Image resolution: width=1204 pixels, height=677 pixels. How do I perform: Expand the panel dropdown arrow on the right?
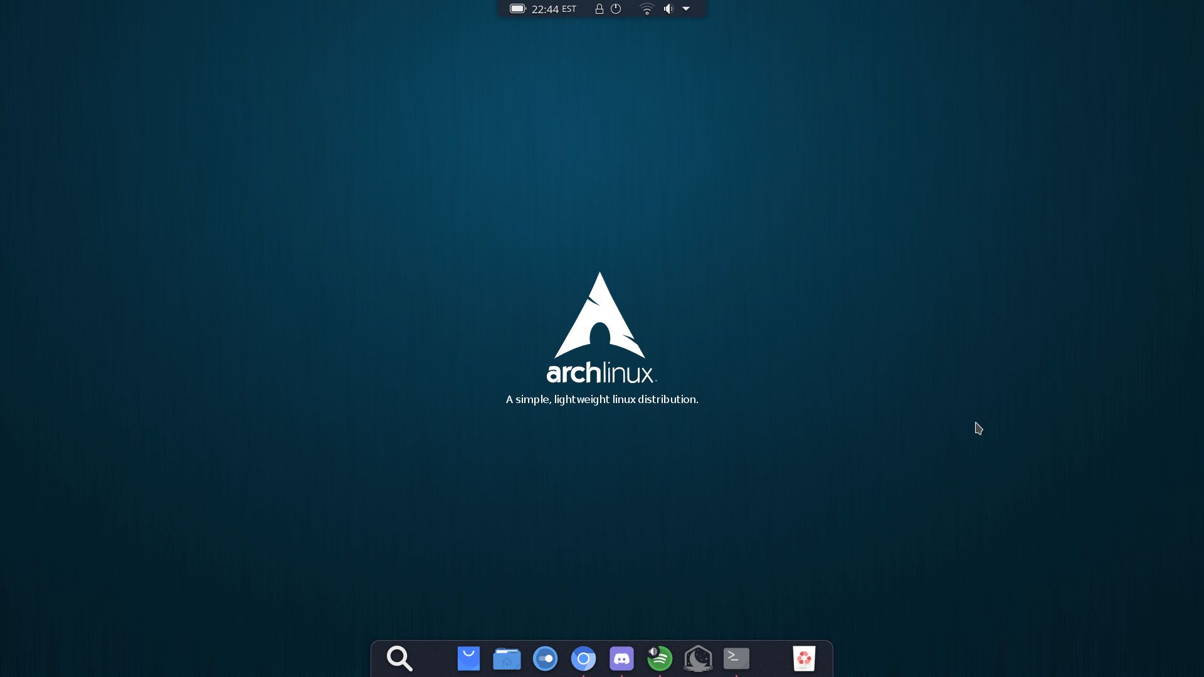click(686, 9)
